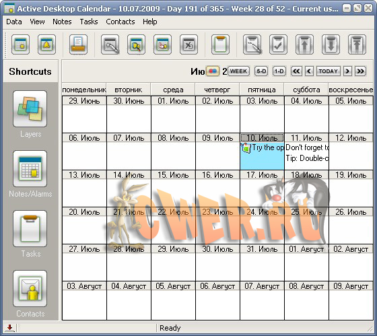The width and height of the screenshot is (377, 336).
Task: Click the delete note X icon
Action: [188, 44]
